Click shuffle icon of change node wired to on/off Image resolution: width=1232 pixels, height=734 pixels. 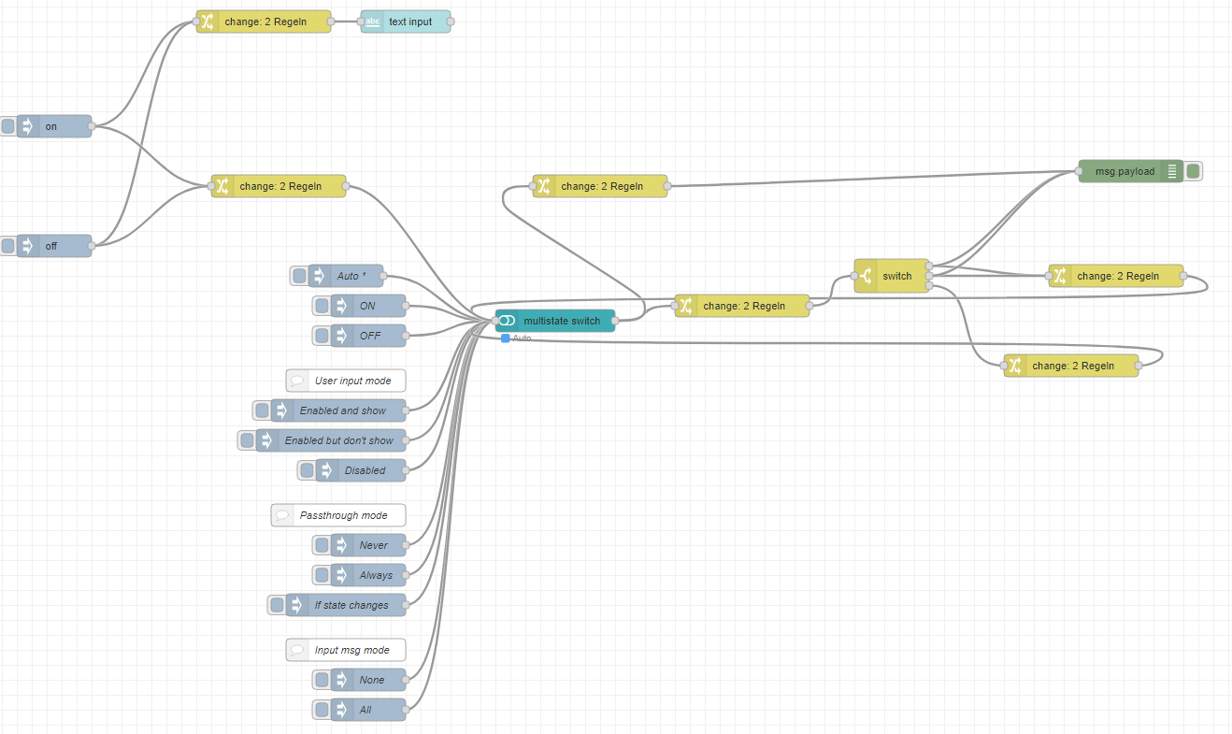point(222,186)
